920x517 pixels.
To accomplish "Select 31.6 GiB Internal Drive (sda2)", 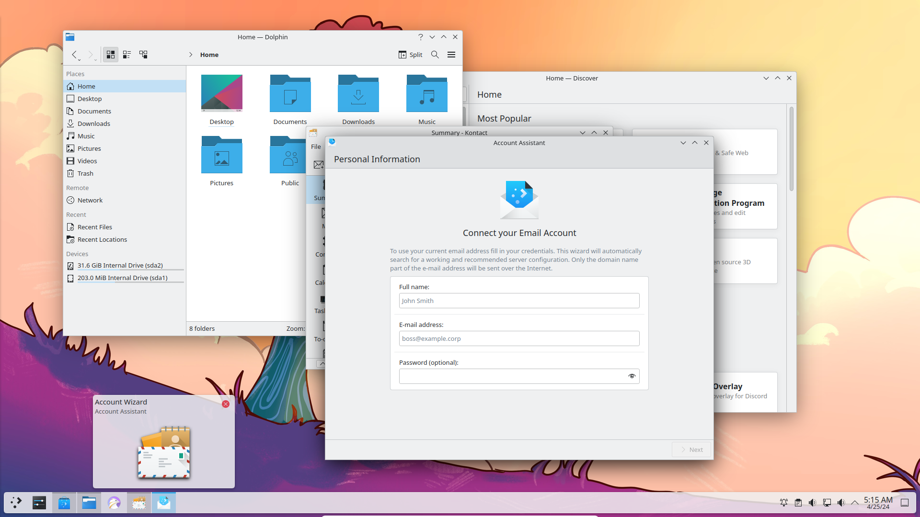I will 125,265.
